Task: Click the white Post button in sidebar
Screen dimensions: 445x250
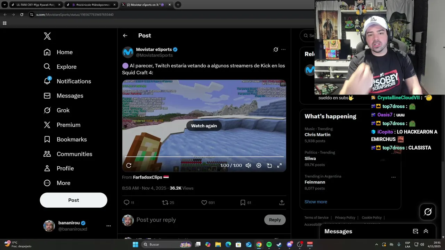Action: click(x=74, y=200)
